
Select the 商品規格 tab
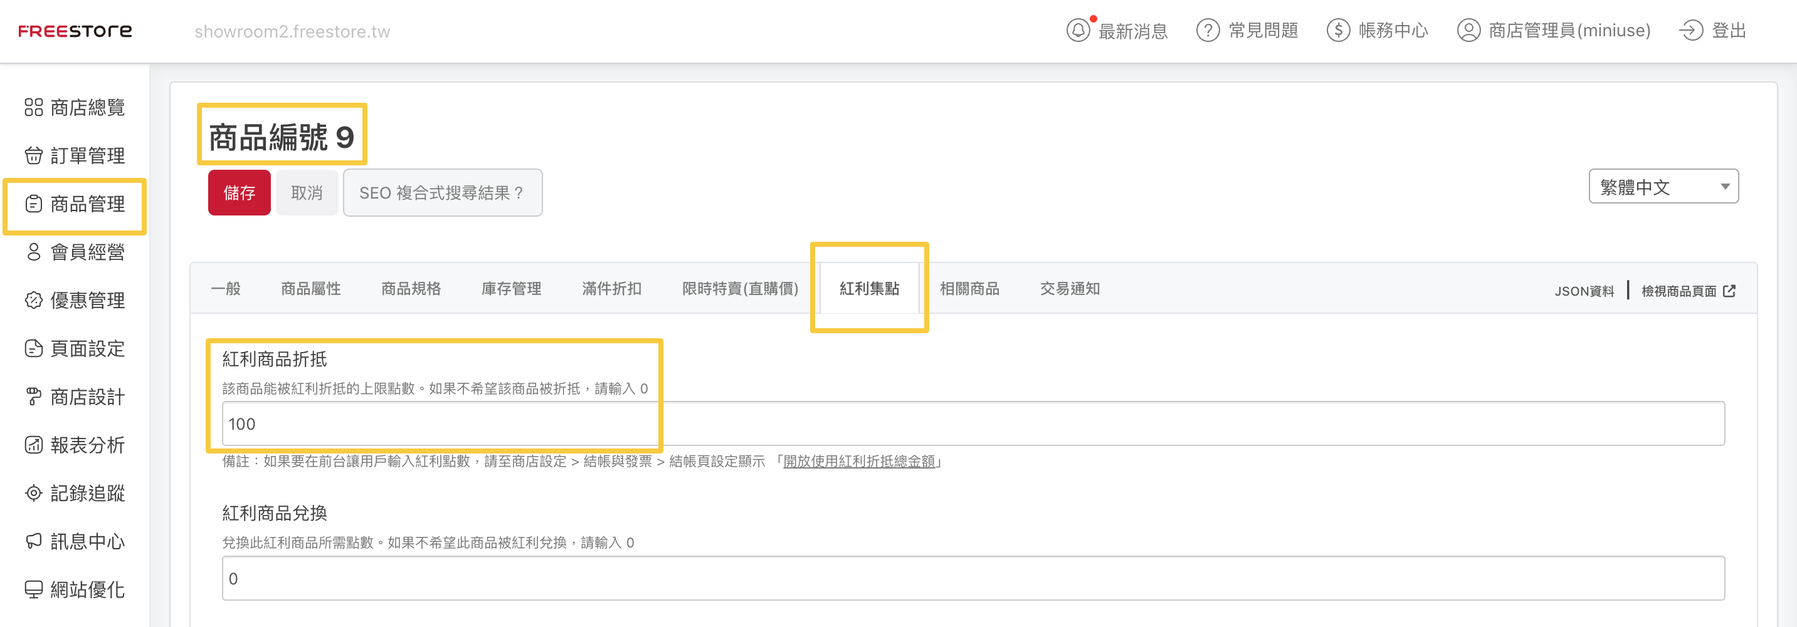pos(410,288)
